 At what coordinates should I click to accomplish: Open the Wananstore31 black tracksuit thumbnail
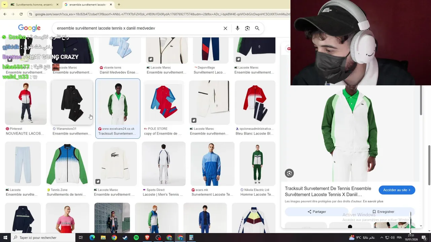pos(72,103)
